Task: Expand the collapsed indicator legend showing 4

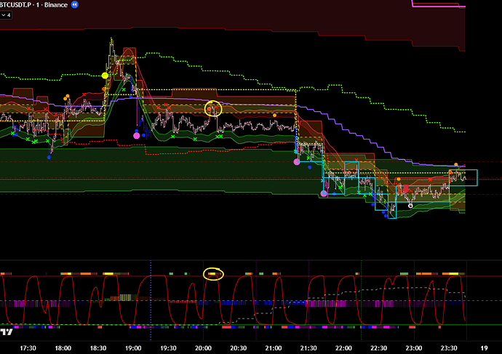Action: coord(6,13)
